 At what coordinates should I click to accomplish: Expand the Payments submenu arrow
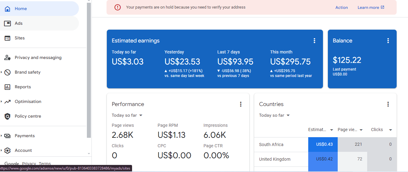point(1,136)
